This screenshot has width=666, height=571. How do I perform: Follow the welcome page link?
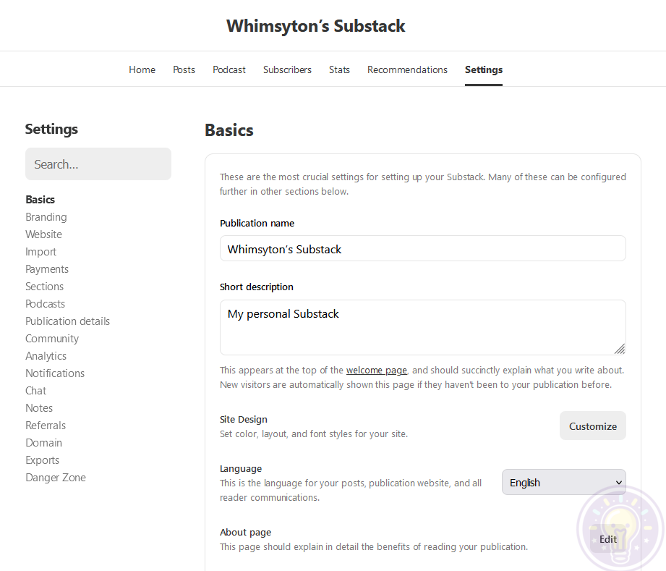pyautogui.click(x=376, y=371)
